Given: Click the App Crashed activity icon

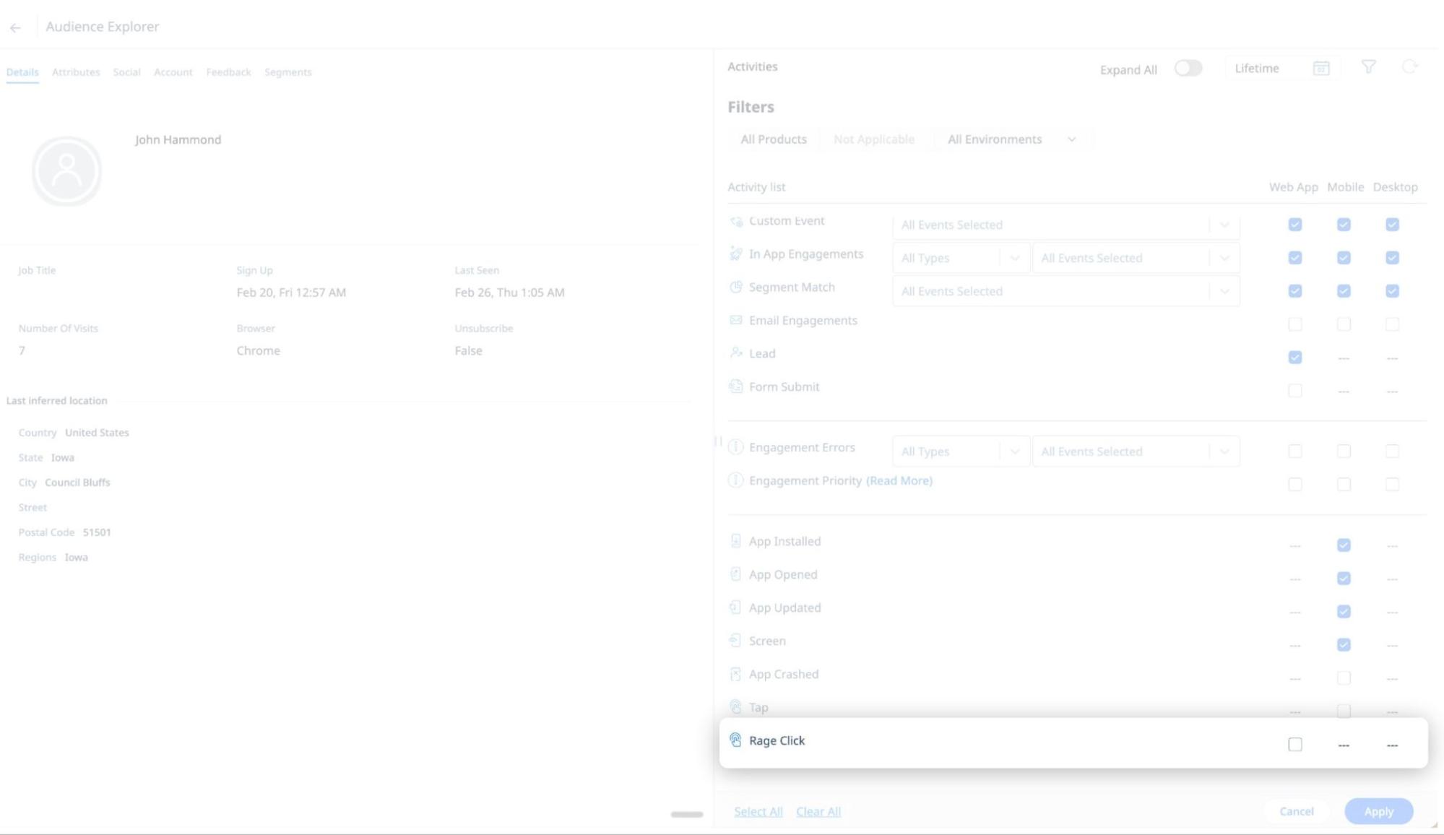Looking at the screenshot, I should click(735, 673).
